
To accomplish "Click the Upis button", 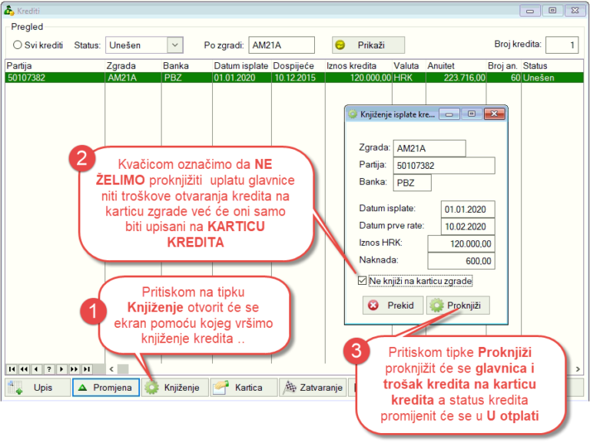I will pyautogui.click(x=38, y=388).
